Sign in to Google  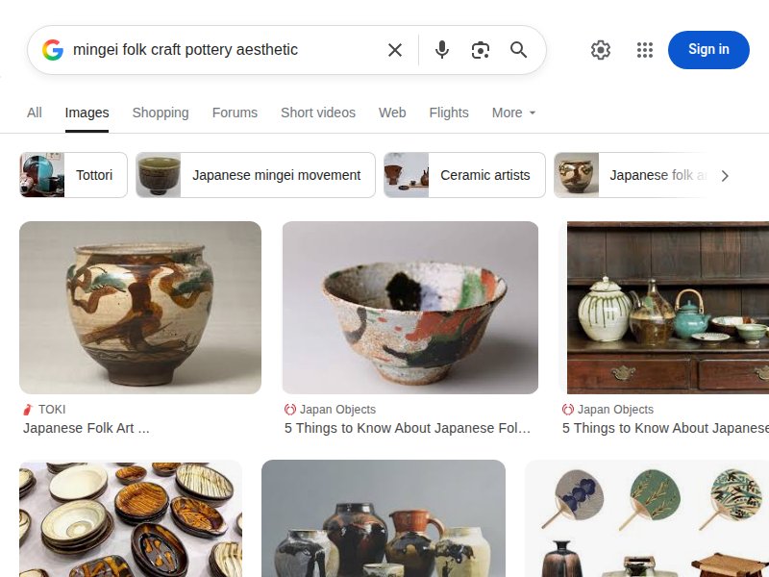pyautogui.click(x=708, y=50)
